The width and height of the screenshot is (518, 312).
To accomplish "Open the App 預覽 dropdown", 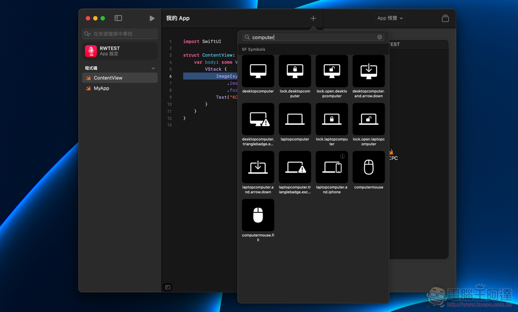I will [390, 18].
